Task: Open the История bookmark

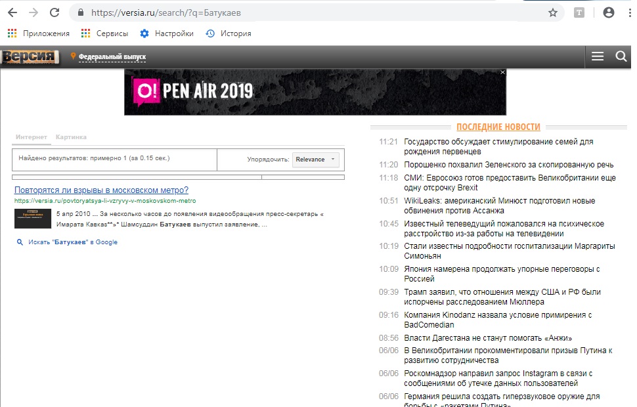Action: point(228,33)
